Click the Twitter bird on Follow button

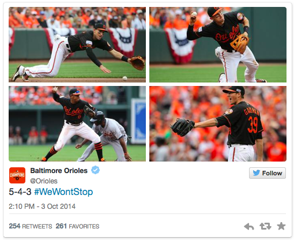[256, 173]
